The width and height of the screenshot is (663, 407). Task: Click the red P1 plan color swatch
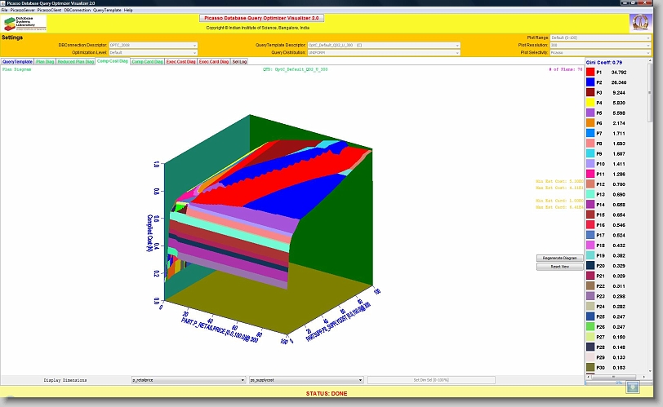pos(590,73)
